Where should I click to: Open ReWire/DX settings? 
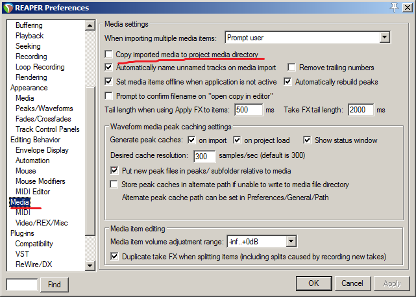[x=34, y=264]
